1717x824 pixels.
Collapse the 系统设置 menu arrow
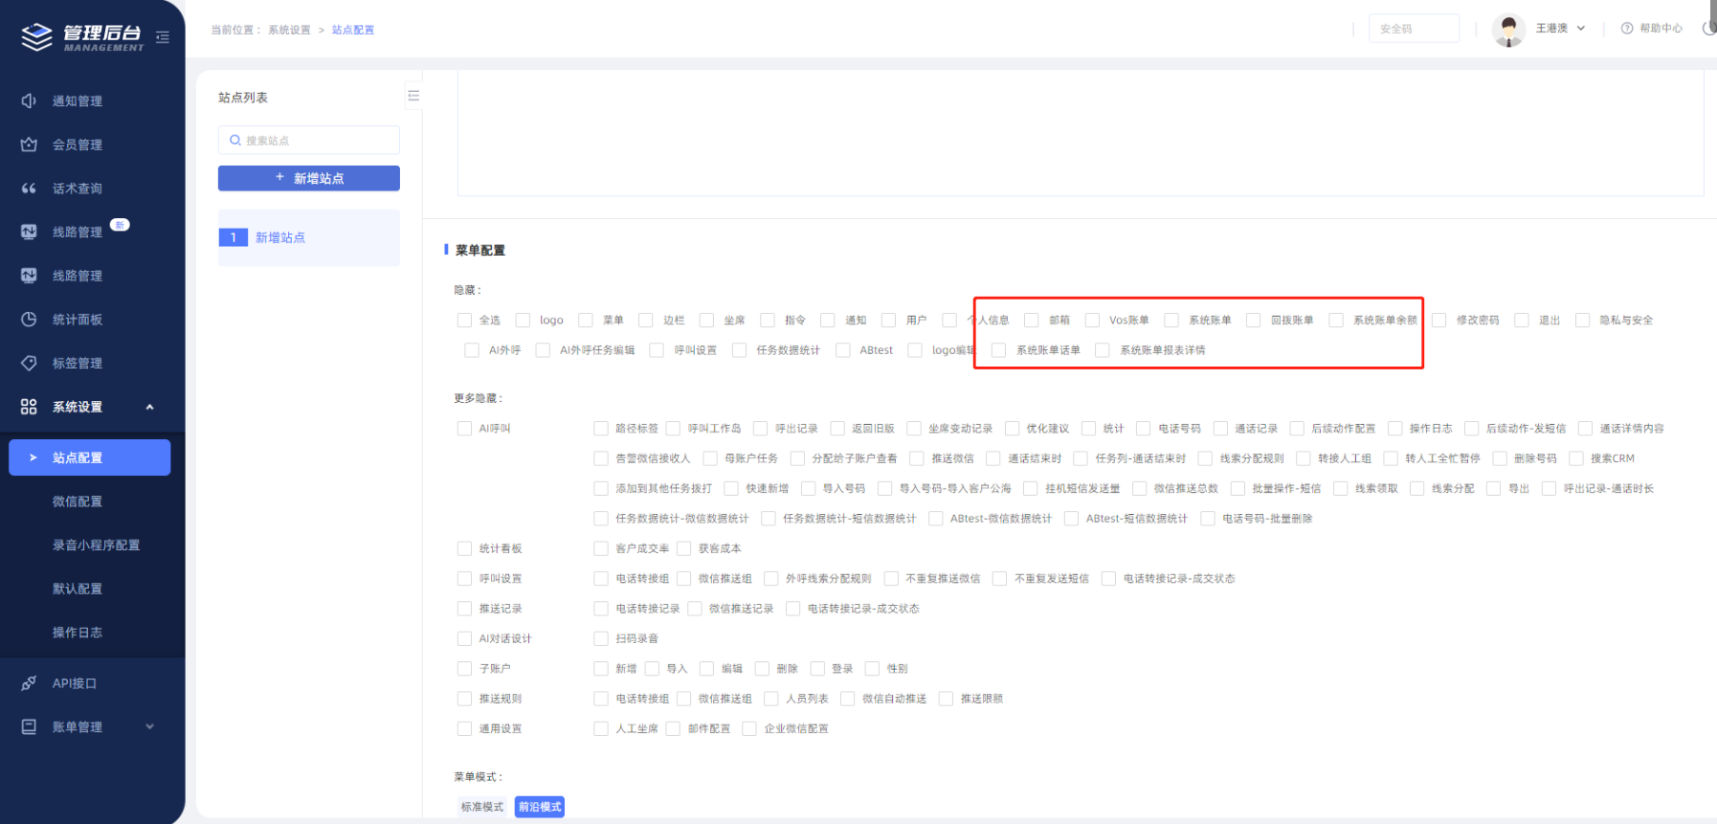pyautogui.click(x=149, y=407)
